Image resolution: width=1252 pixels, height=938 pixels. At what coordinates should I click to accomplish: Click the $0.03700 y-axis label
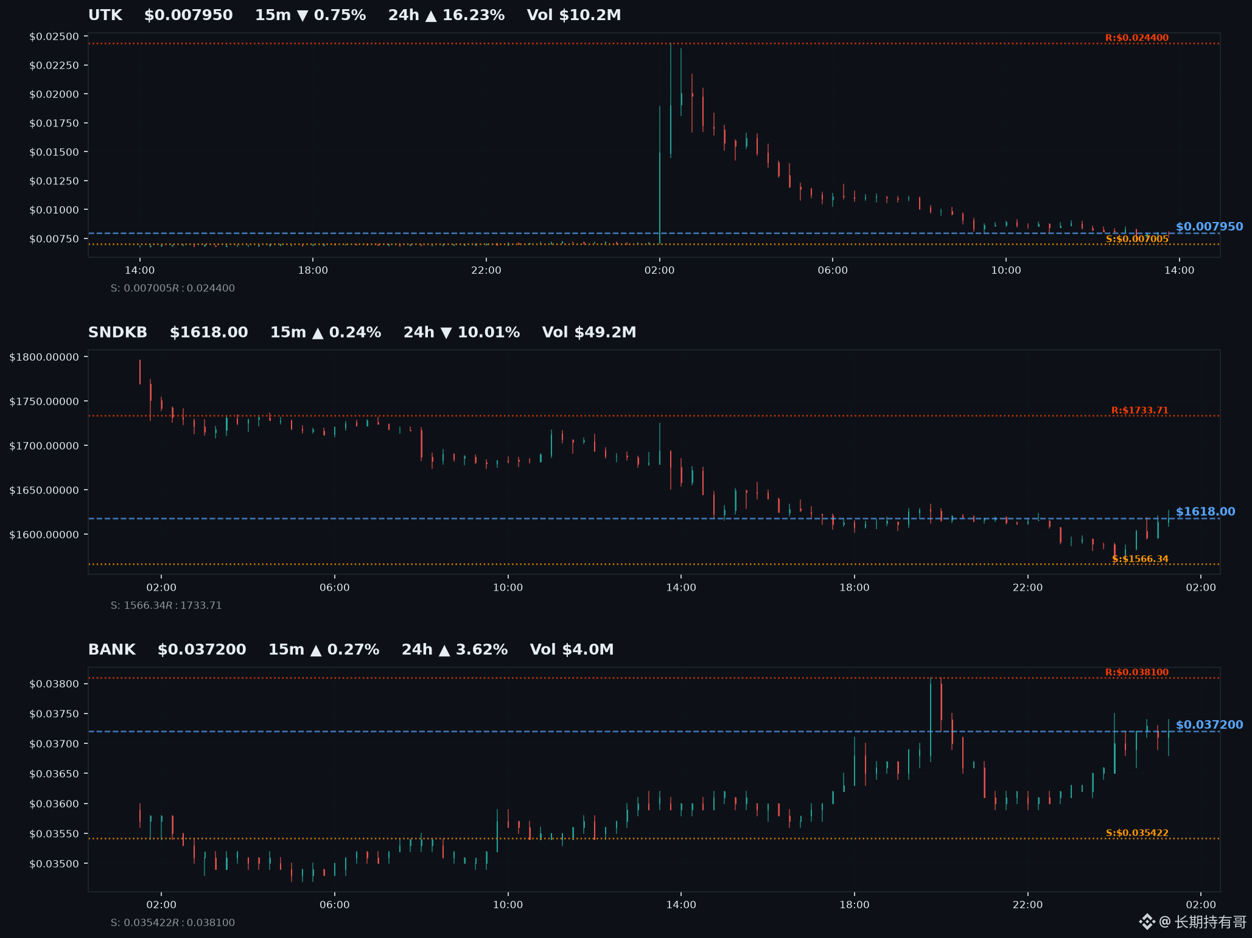click(x=54, y=744)
